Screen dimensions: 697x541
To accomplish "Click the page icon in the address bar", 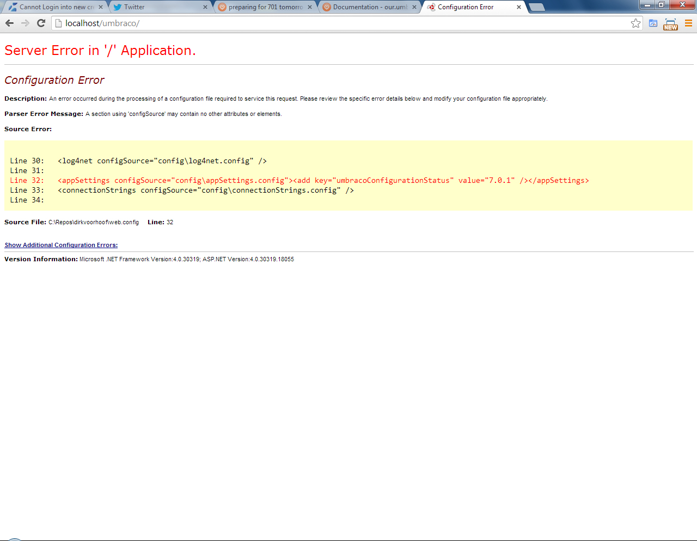I will pyautogui.click(x=59, y=23).
